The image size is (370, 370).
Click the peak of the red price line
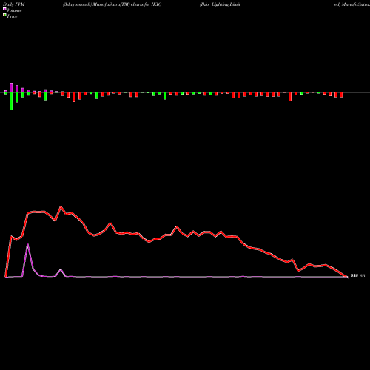(61, 207)
